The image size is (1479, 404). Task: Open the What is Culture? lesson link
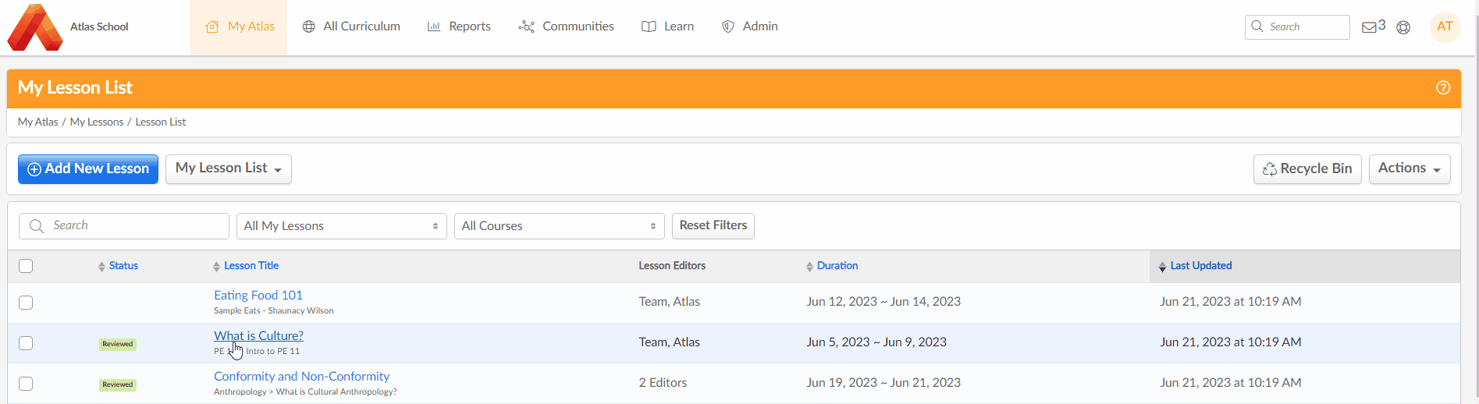(x=258, y=335)
